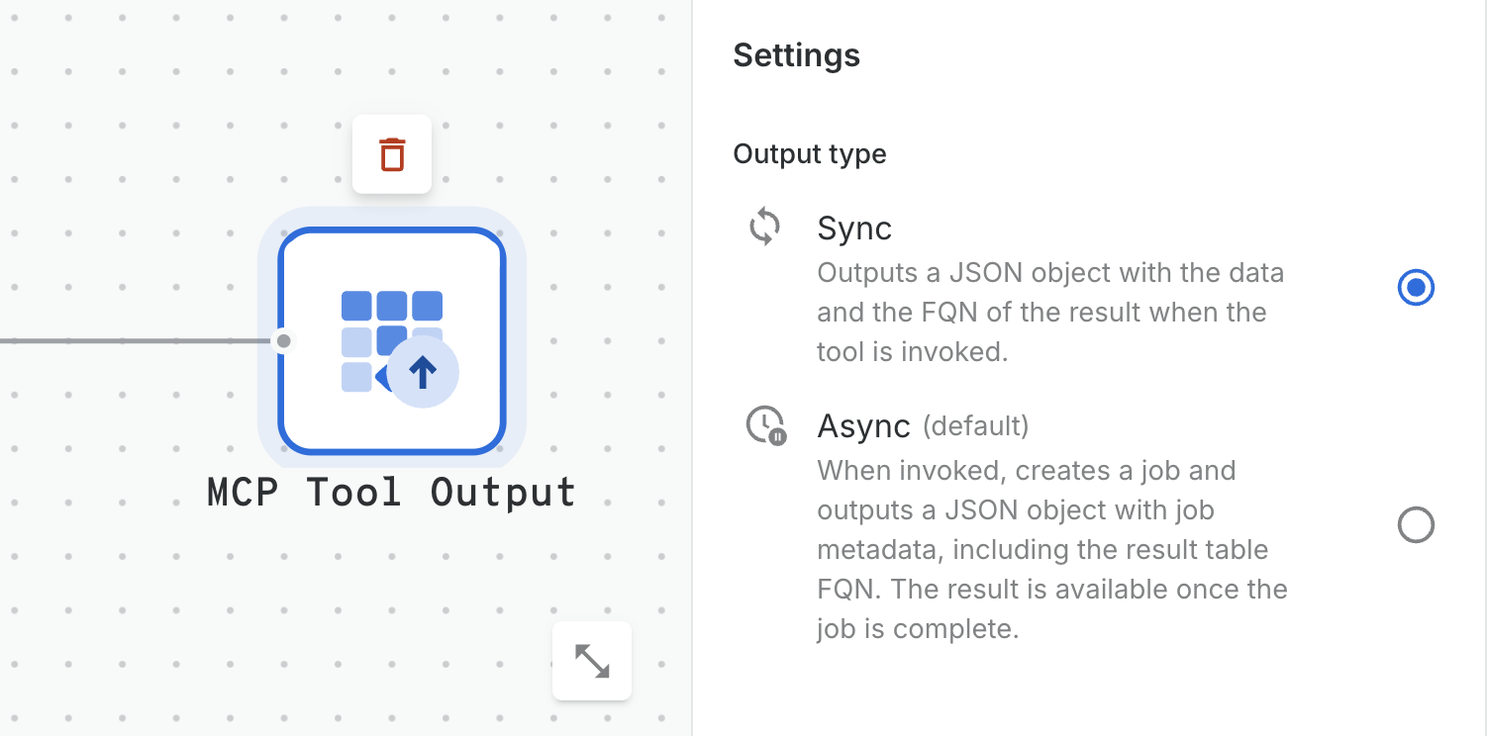Click the Sync circular arrows icon
Image resolution: width=1487 pixels, height=736 pixels.
(764, 228)
